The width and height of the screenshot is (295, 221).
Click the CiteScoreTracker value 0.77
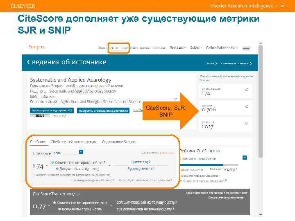pyautogui.click(x=39, y=207)
